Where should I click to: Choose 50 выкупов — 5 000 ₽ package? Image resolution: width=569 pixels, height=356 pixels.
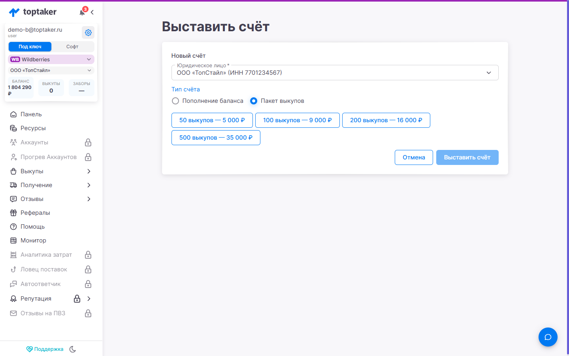tap(212, 120)
